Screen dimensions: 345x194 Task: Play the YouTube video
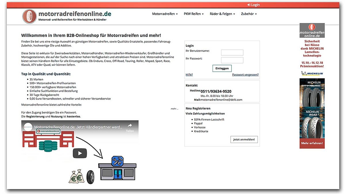80,153
